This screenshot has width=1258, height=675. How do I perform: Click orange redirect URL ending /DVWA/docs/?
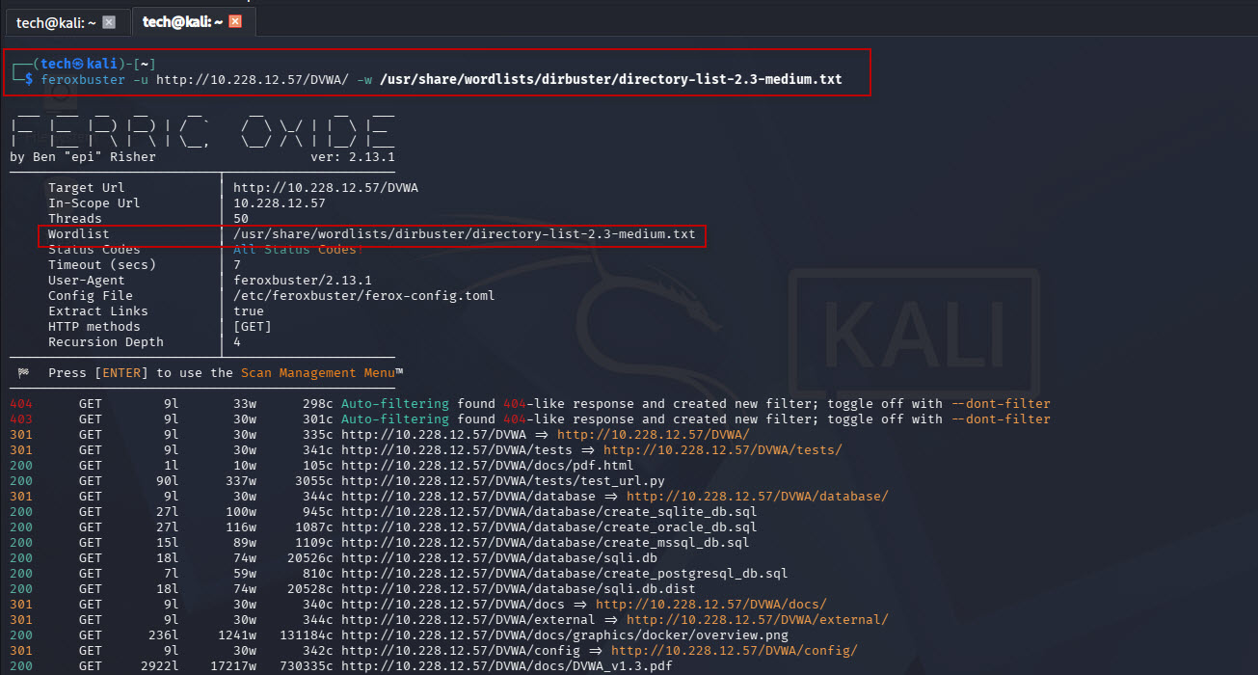tap(711, 604)
